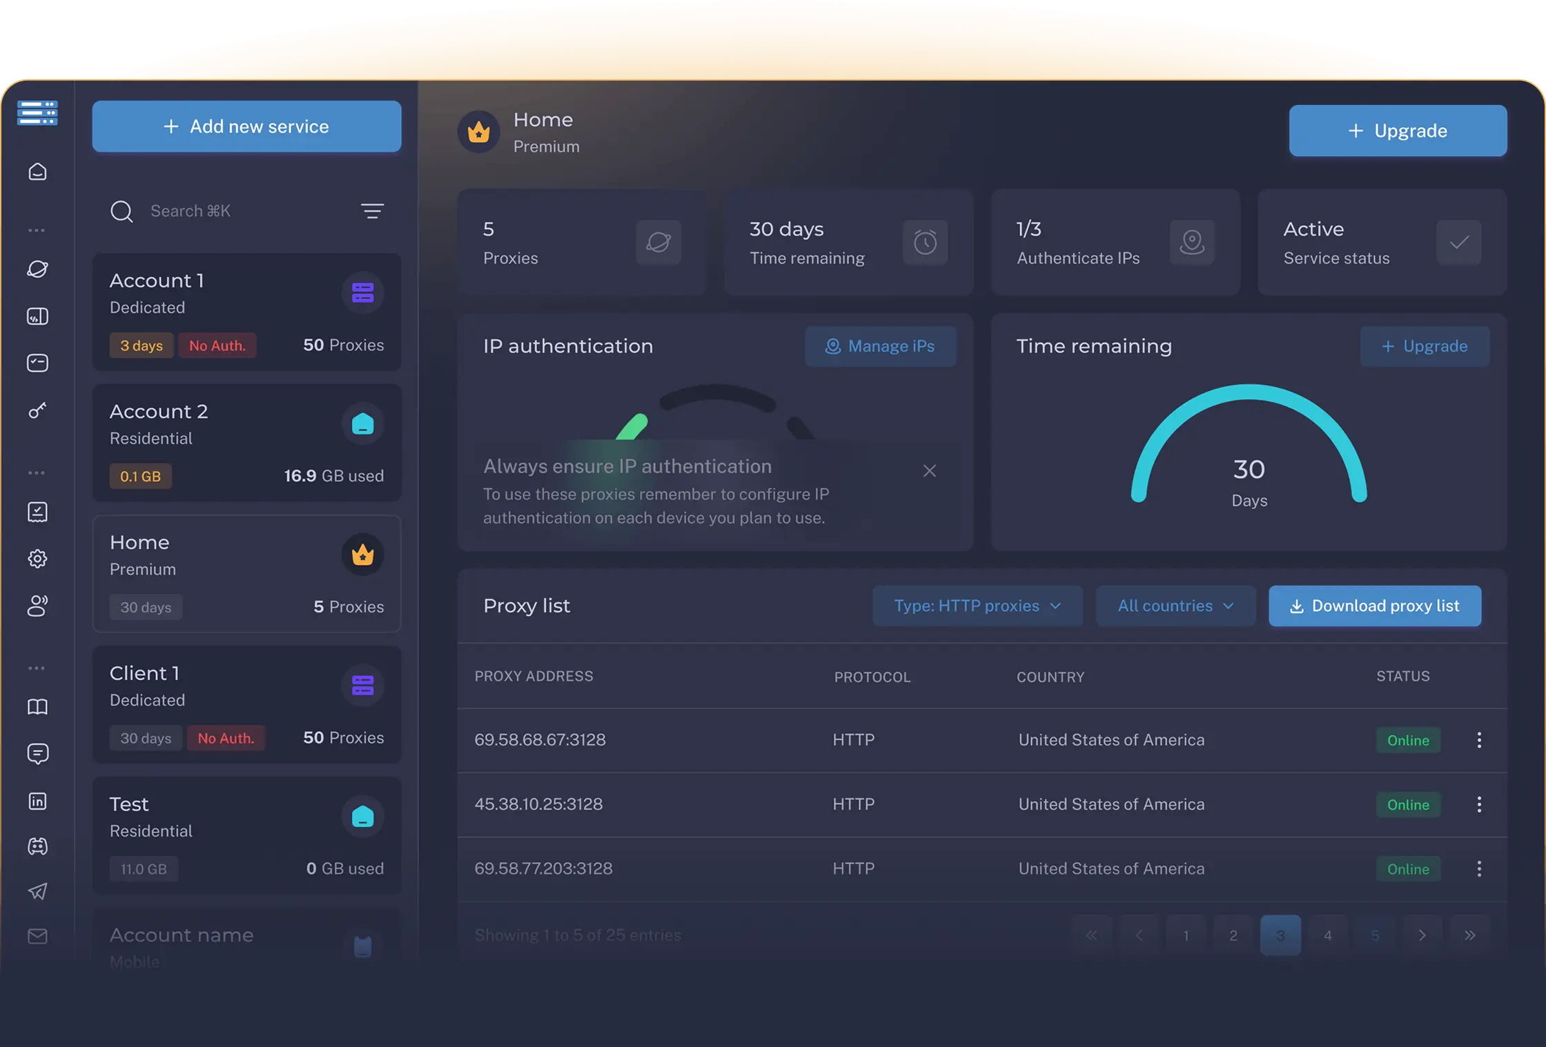Click the 3 days tag on Account 1
Screen dimensions: 1546x1047
pos(141,346)
